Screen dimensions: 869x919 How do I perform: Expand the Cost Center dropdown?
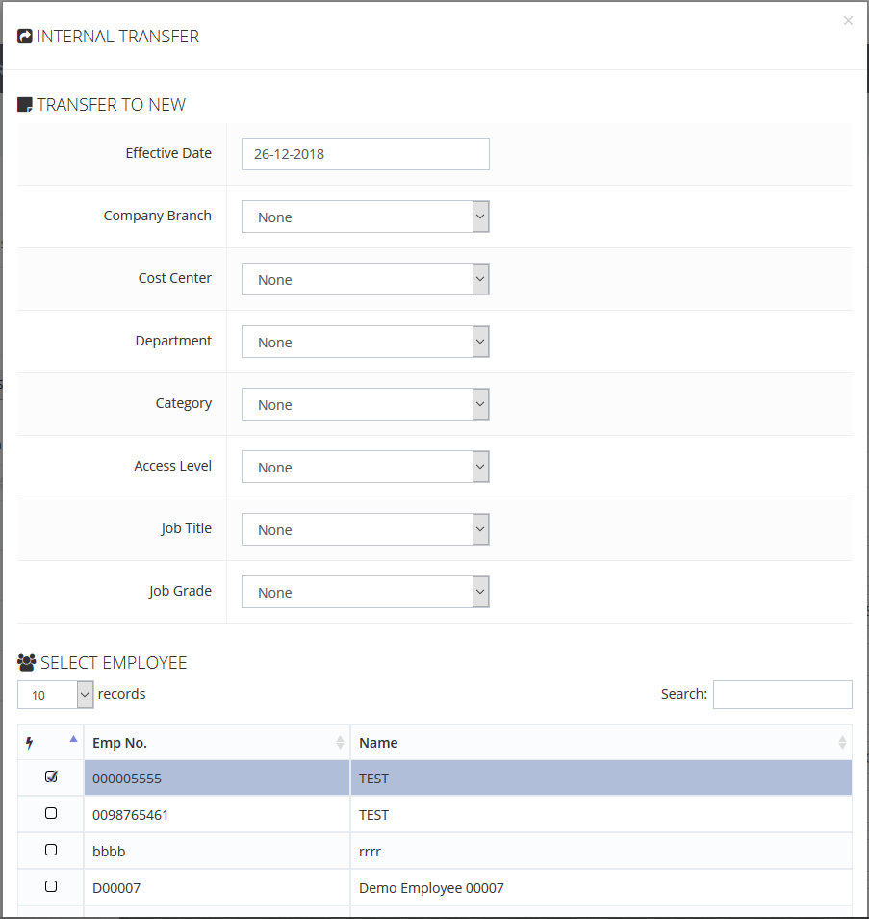[x=366, y=279]
